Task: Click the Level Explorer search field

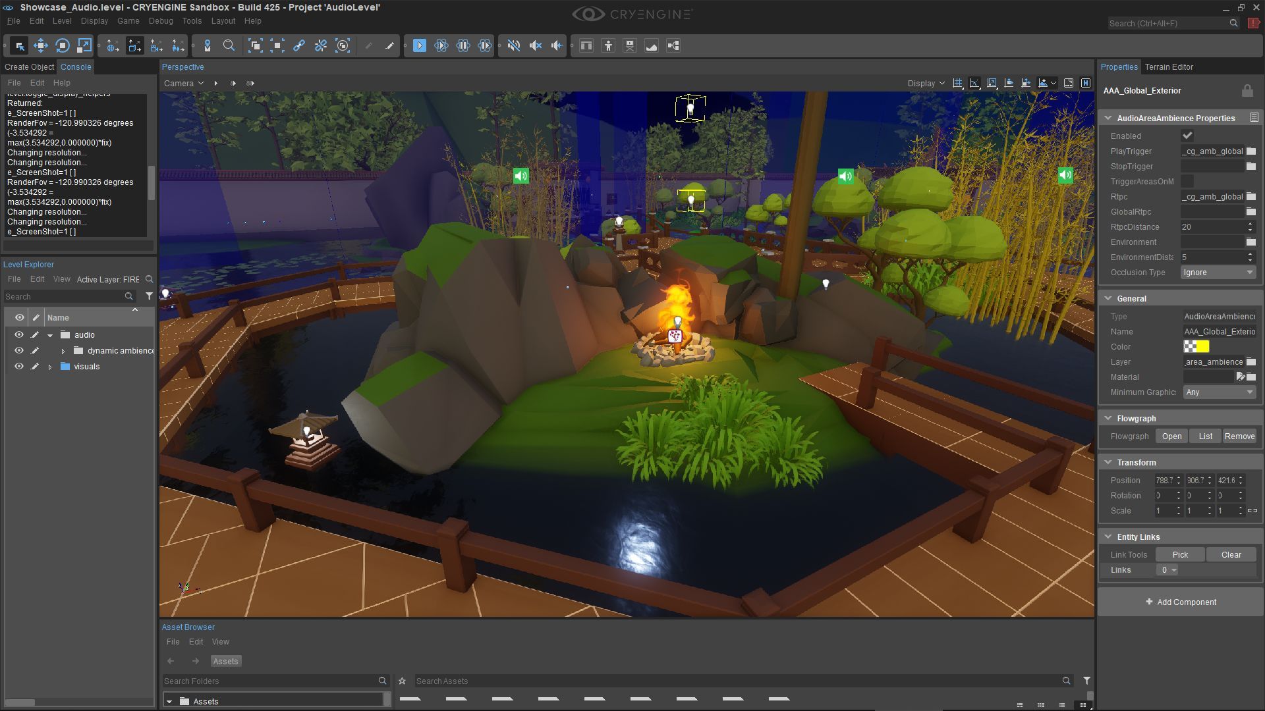Action: [65, 296]
